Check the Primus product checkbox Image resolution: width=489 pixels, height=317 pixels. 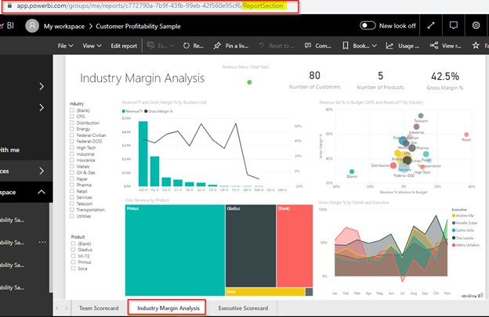pyautogui.click(x=73, y=262)
